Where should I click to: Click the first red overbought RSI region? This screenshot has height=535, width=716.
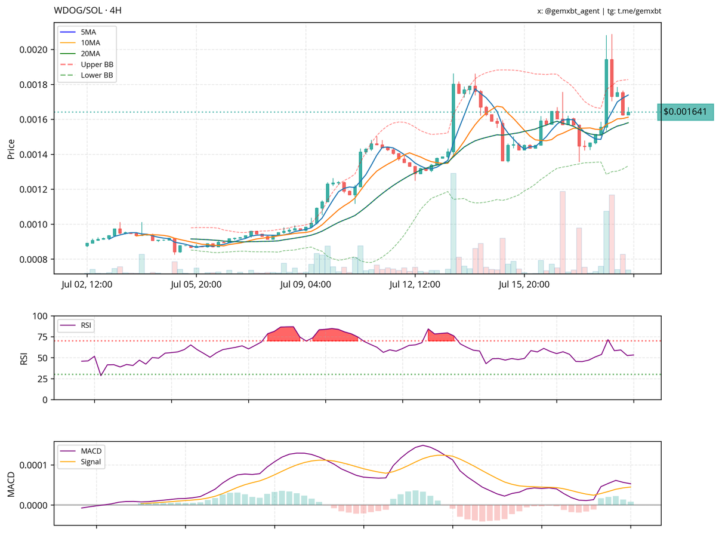283,334
